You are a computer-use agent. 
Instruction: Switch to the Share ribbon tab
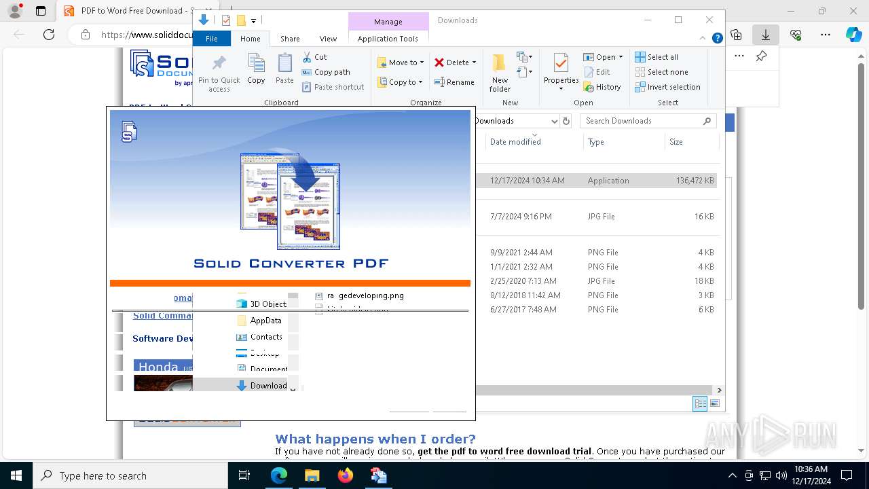[x=290, y=39]
